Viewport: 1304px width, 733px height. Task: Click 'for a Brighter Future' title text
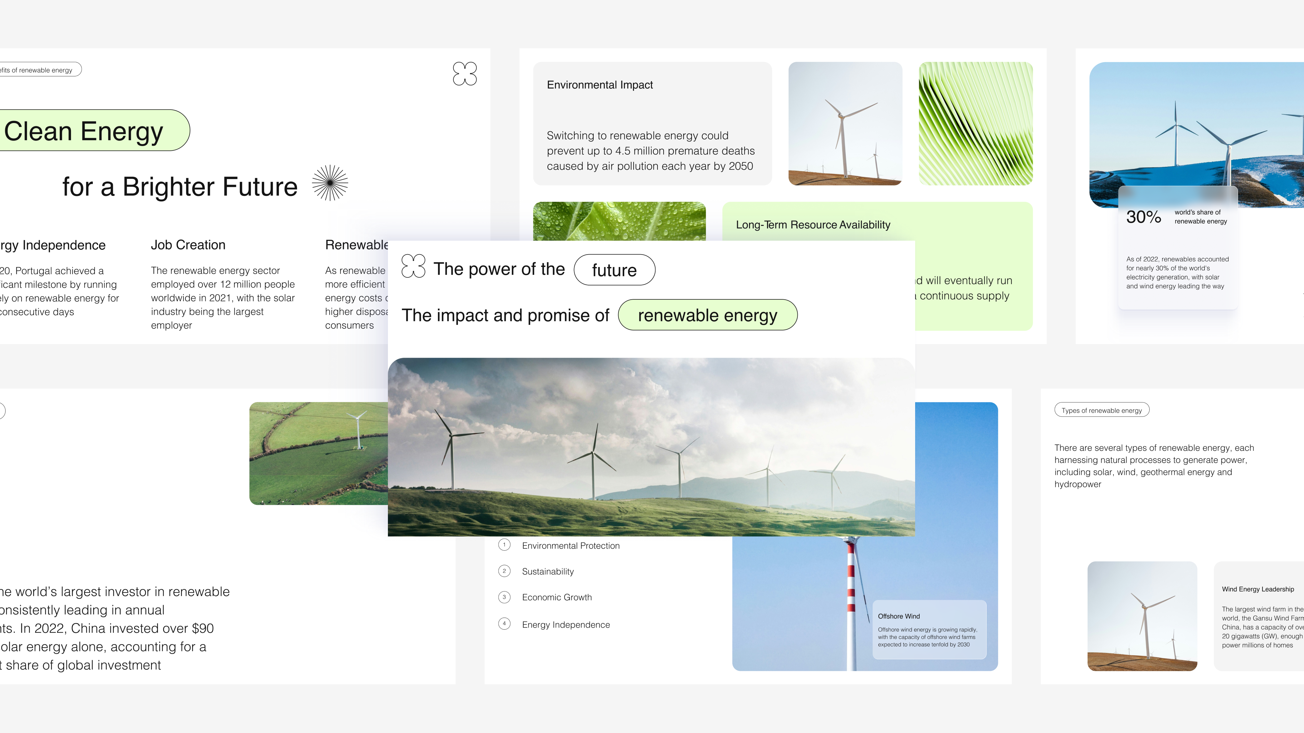click(180, 187)
